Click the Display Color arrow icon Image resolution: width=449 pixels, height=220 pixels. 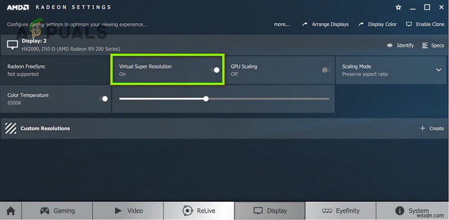pos(361,25)
